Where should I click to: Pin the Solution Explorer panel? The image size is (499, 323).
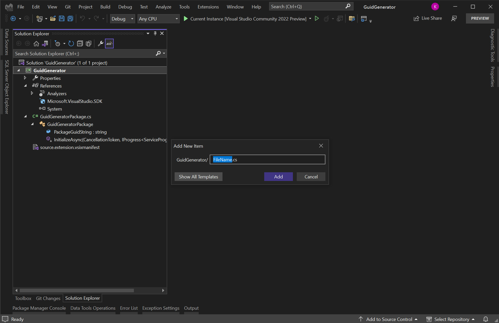(155, 33)
